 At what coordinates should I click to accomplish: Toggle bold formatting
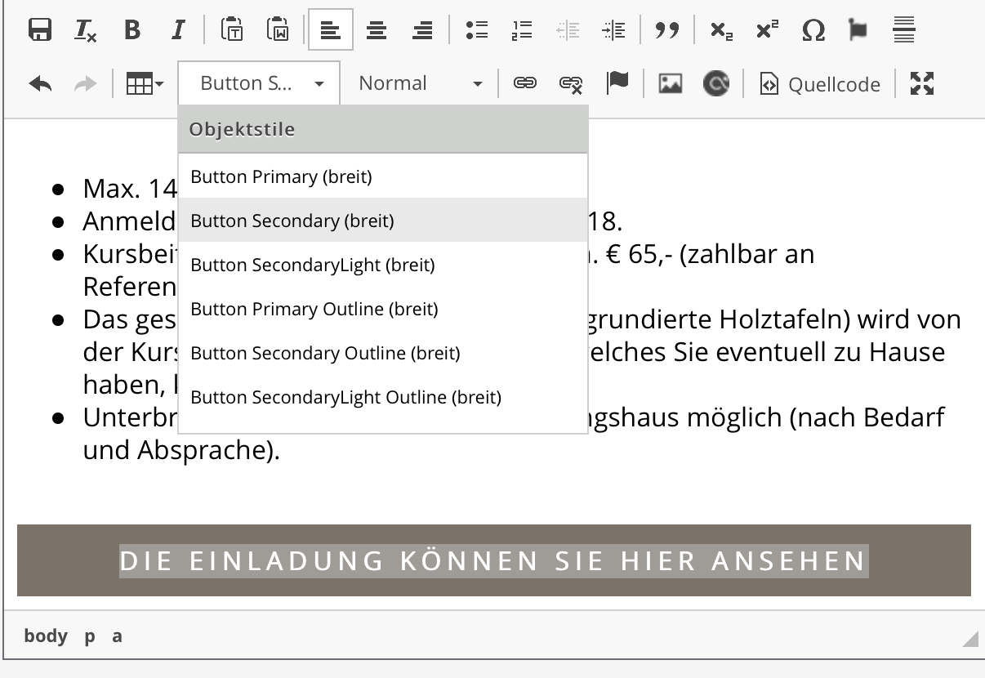click(x=131, y=30)
